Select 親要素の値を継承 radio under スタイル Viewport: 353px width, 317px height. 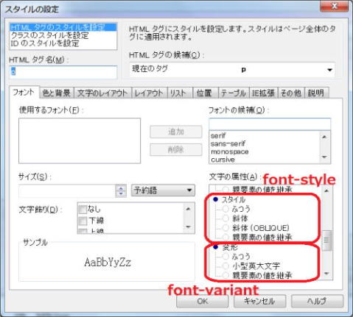click(226, 237)
